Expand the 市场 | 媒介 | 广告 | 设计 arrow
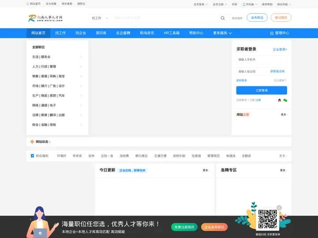 (81, 86)
